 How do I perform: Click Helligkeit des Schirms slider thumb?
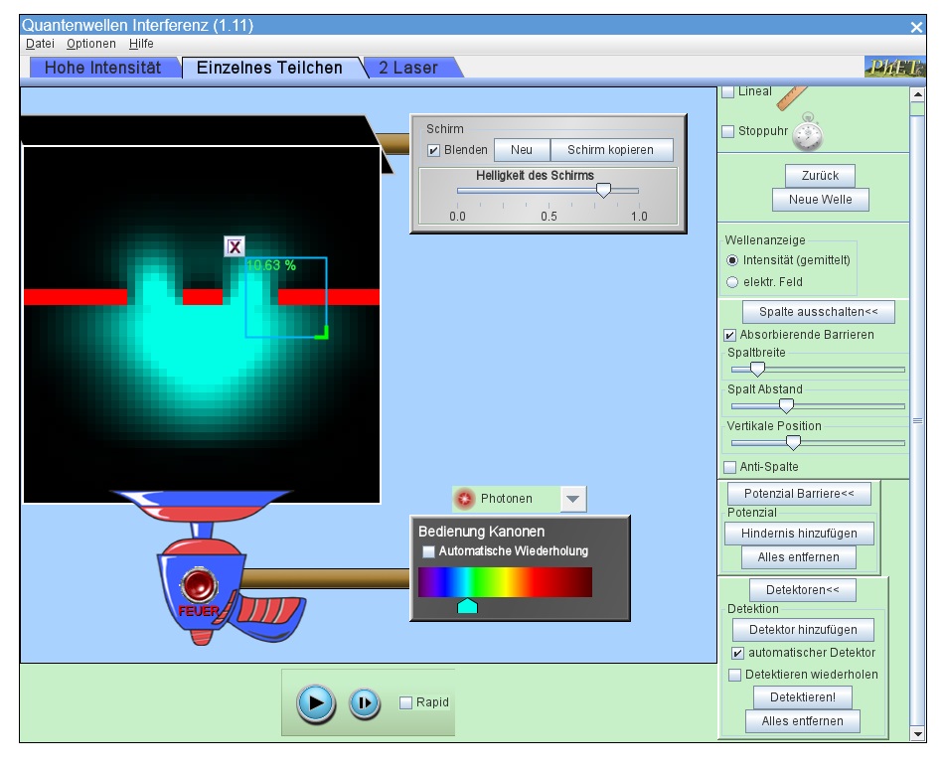[603, 190]
